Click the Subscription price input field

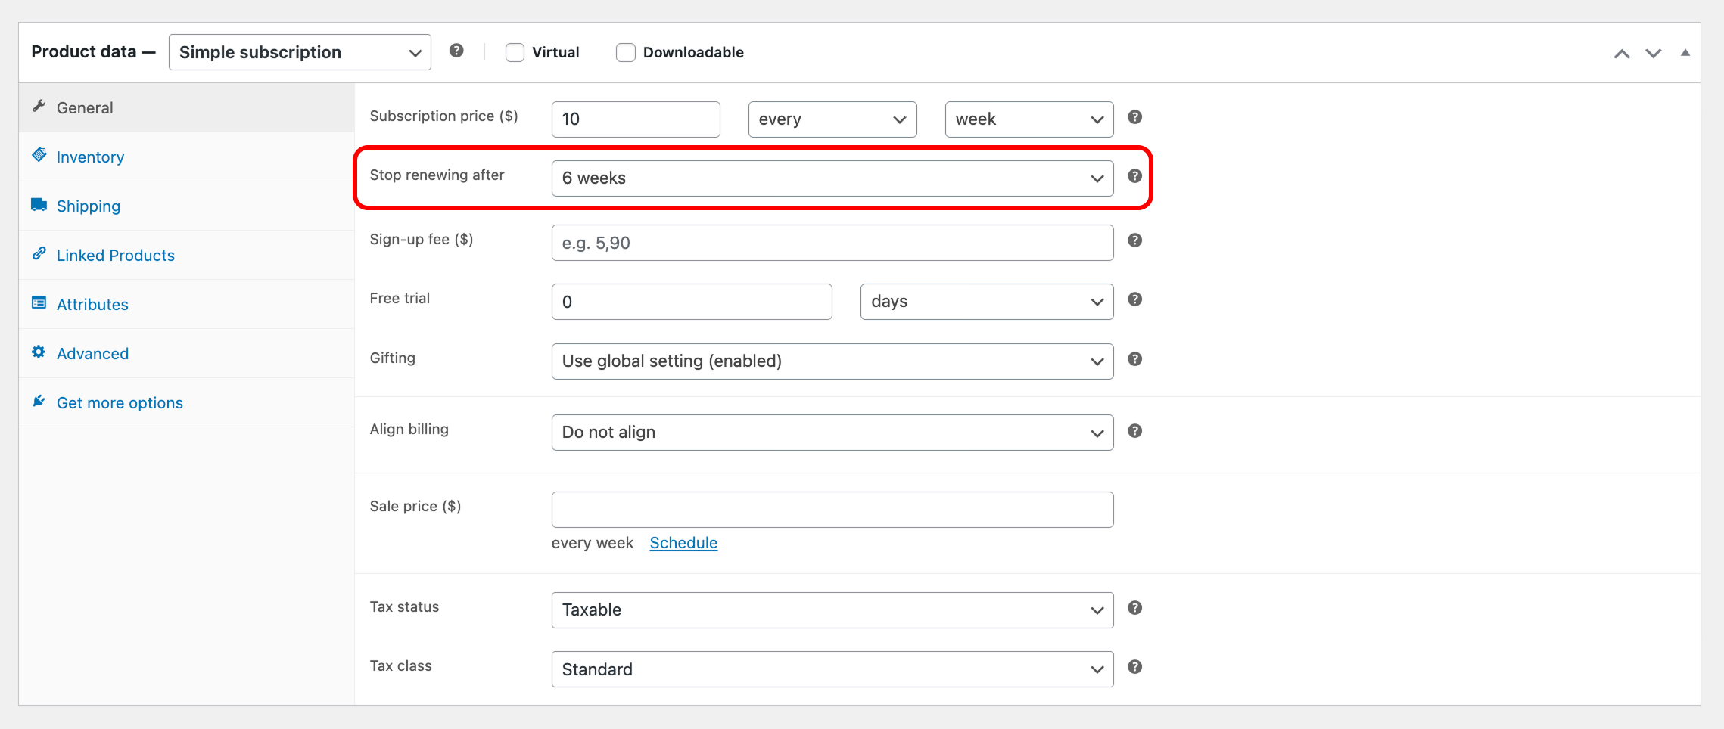pyautogui.click(x=636, y=119)
